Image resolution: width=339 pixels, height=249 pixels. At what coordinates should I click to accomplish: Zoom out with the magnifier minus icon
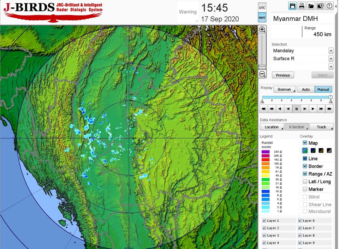tap(262, 74)
